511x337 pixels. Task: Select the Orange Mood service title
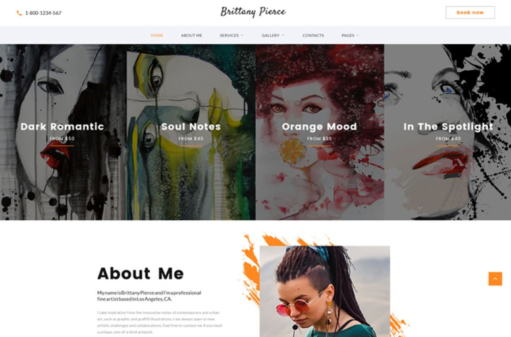(x=319, y=127)
